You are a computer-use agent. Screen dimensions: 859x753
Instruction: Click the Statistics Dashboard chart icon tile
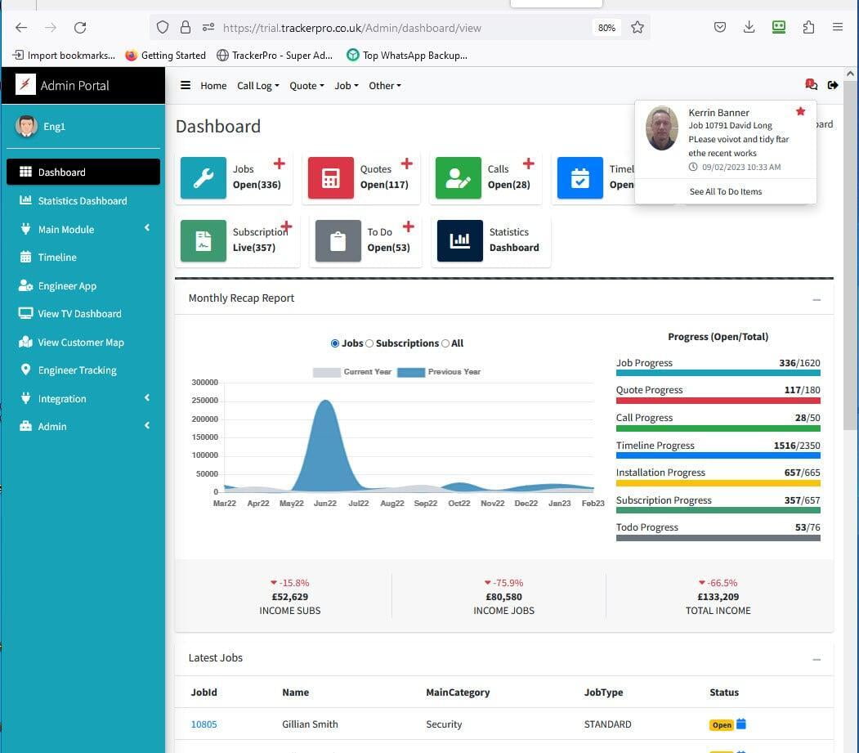point(460,240)
